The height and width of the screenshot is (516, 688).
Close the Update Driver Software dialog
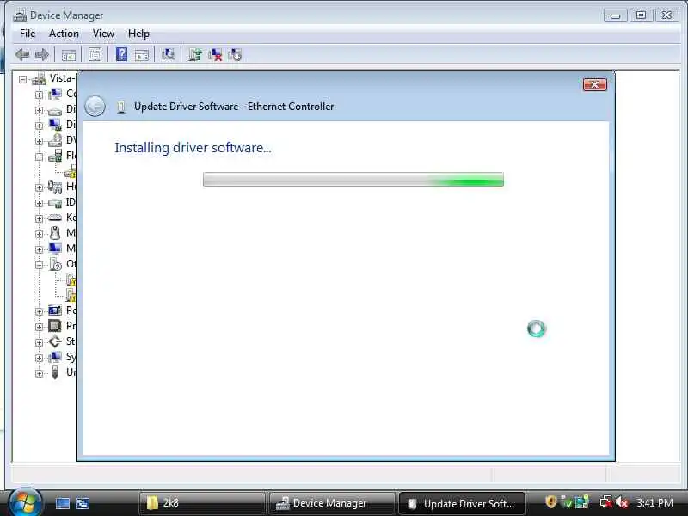click(594, 84)
